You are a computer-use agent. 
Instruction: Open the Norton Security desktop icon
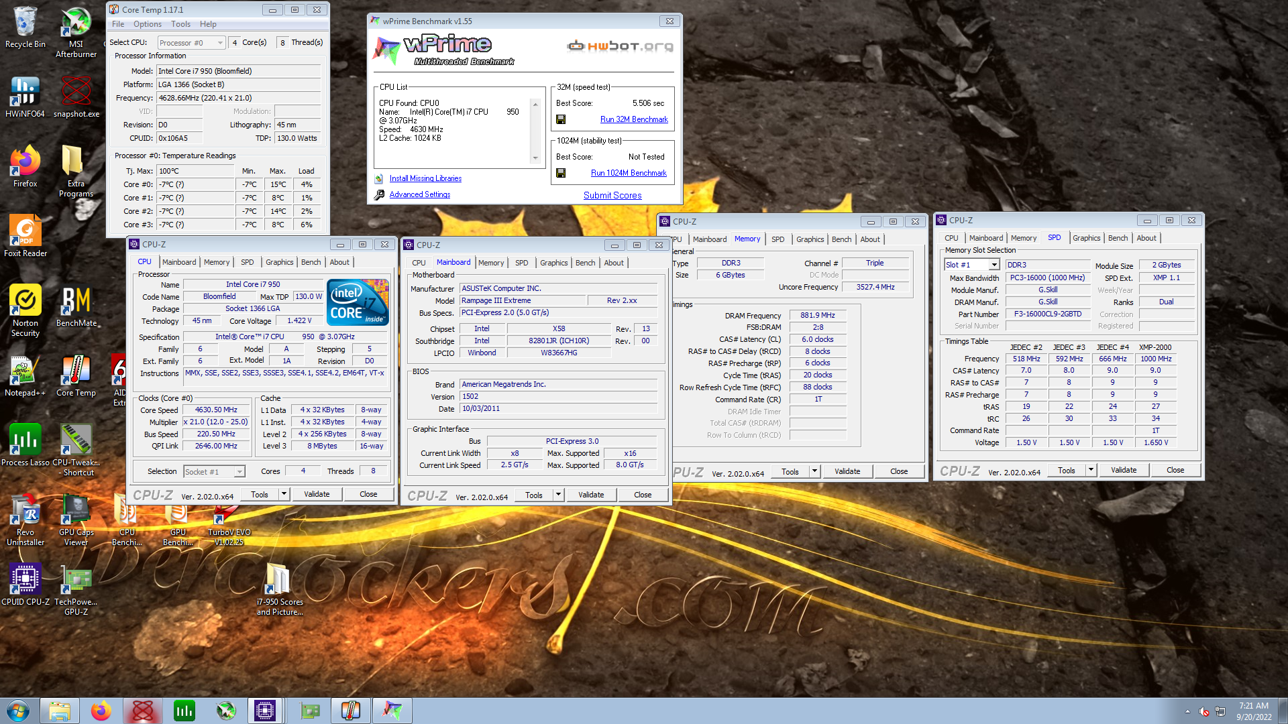pos(25,310)
